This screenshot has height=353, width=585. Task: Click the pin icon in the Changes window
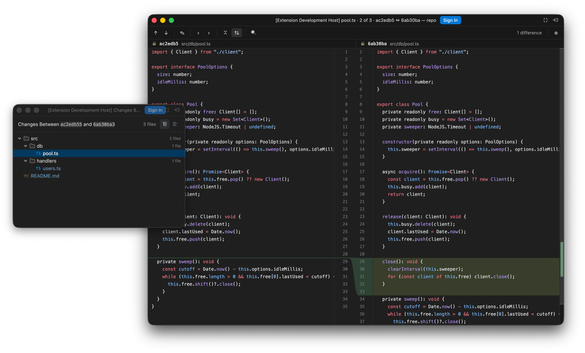click(x=177, y=110)
